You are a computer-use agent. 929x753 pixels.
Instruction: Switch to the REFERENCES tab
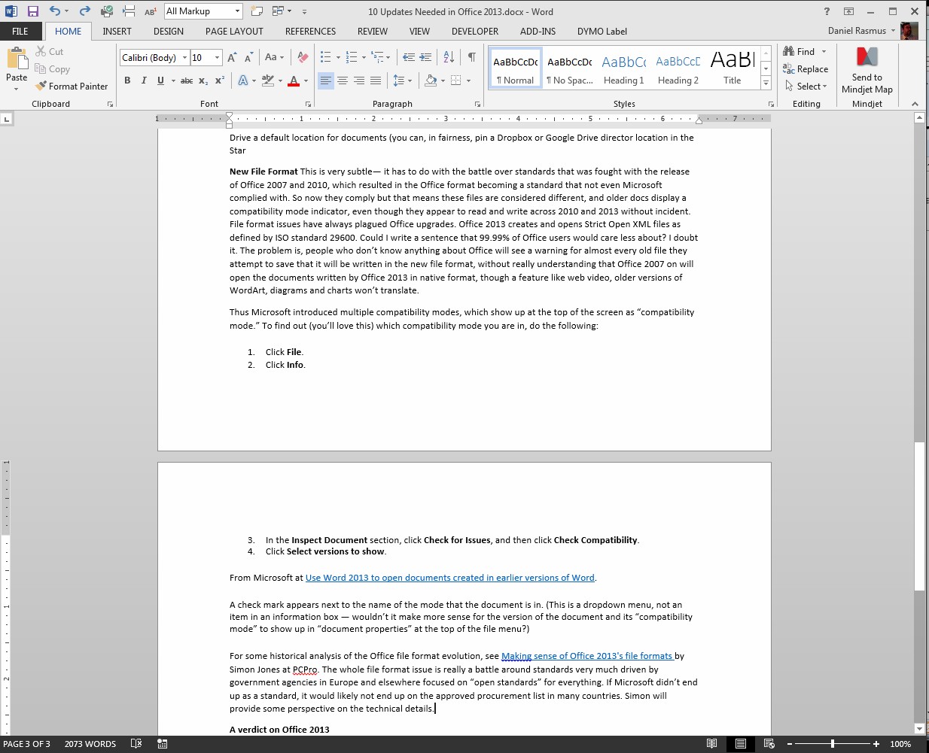point(310,32)
